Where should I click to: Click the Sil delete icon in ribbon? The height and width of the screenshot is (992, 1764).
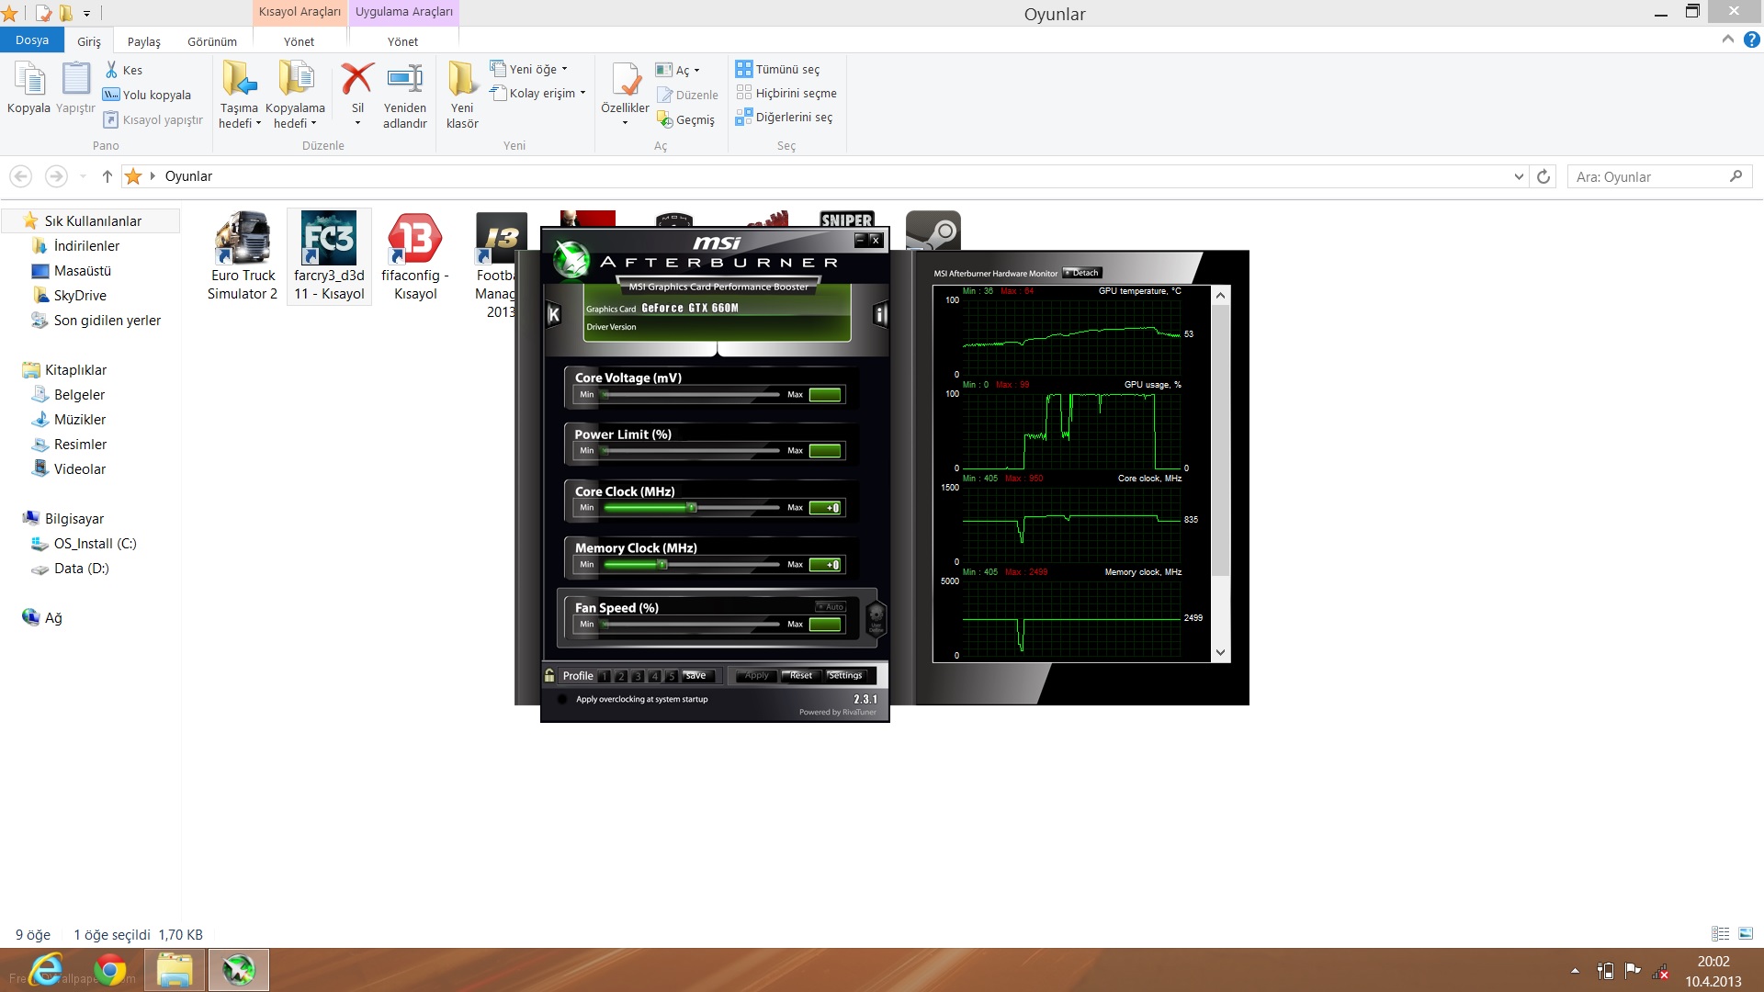357,79
